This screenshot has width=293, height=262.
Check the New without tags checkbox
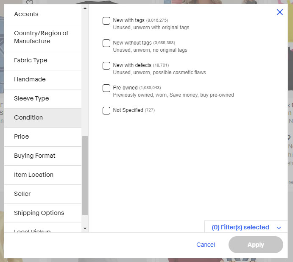coord(106,43)
